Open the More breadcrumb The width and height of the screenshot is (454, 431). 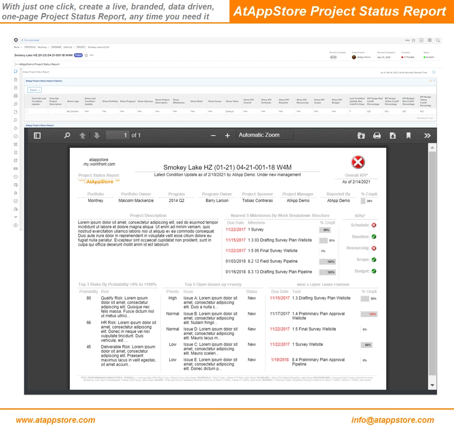tap(17, 47)
